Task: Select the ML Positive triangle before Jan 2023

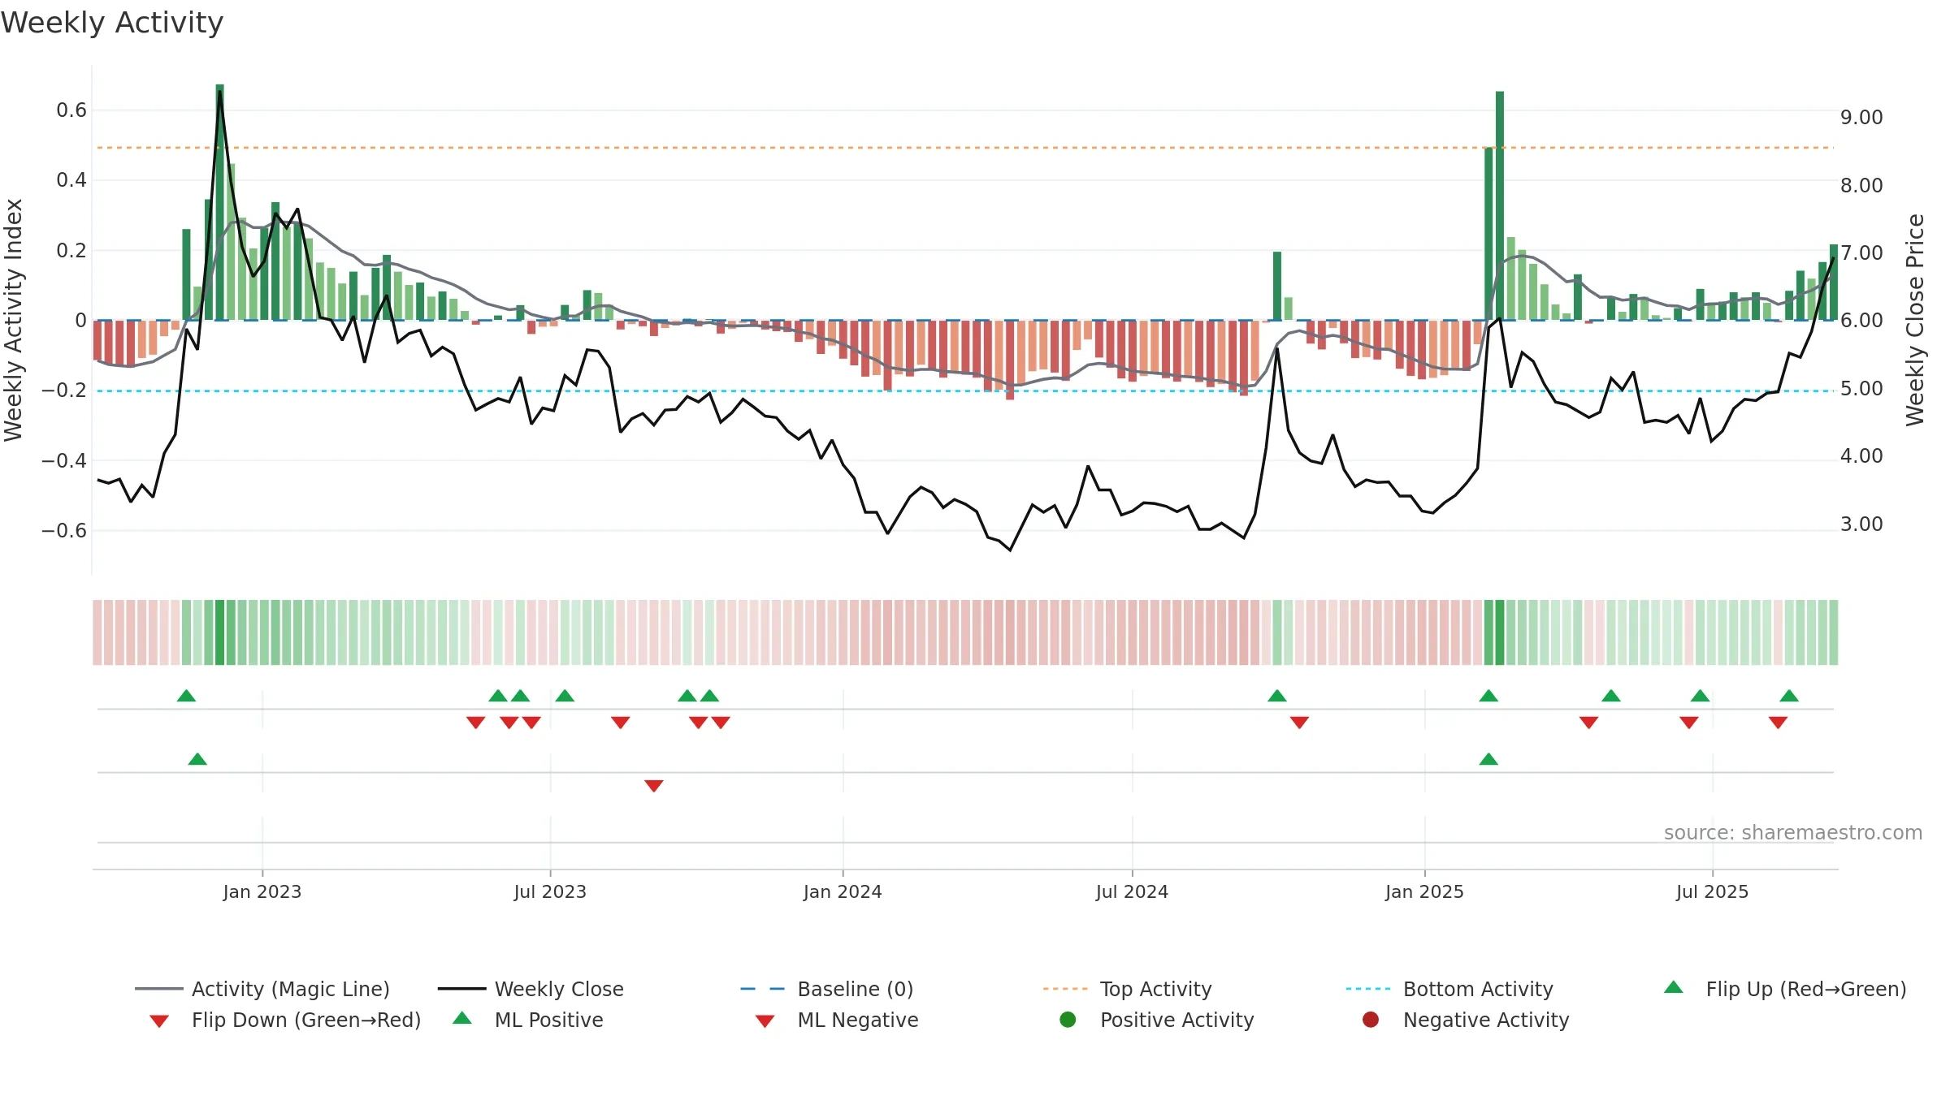Action: pyautogui.click(x=197, y=759)
